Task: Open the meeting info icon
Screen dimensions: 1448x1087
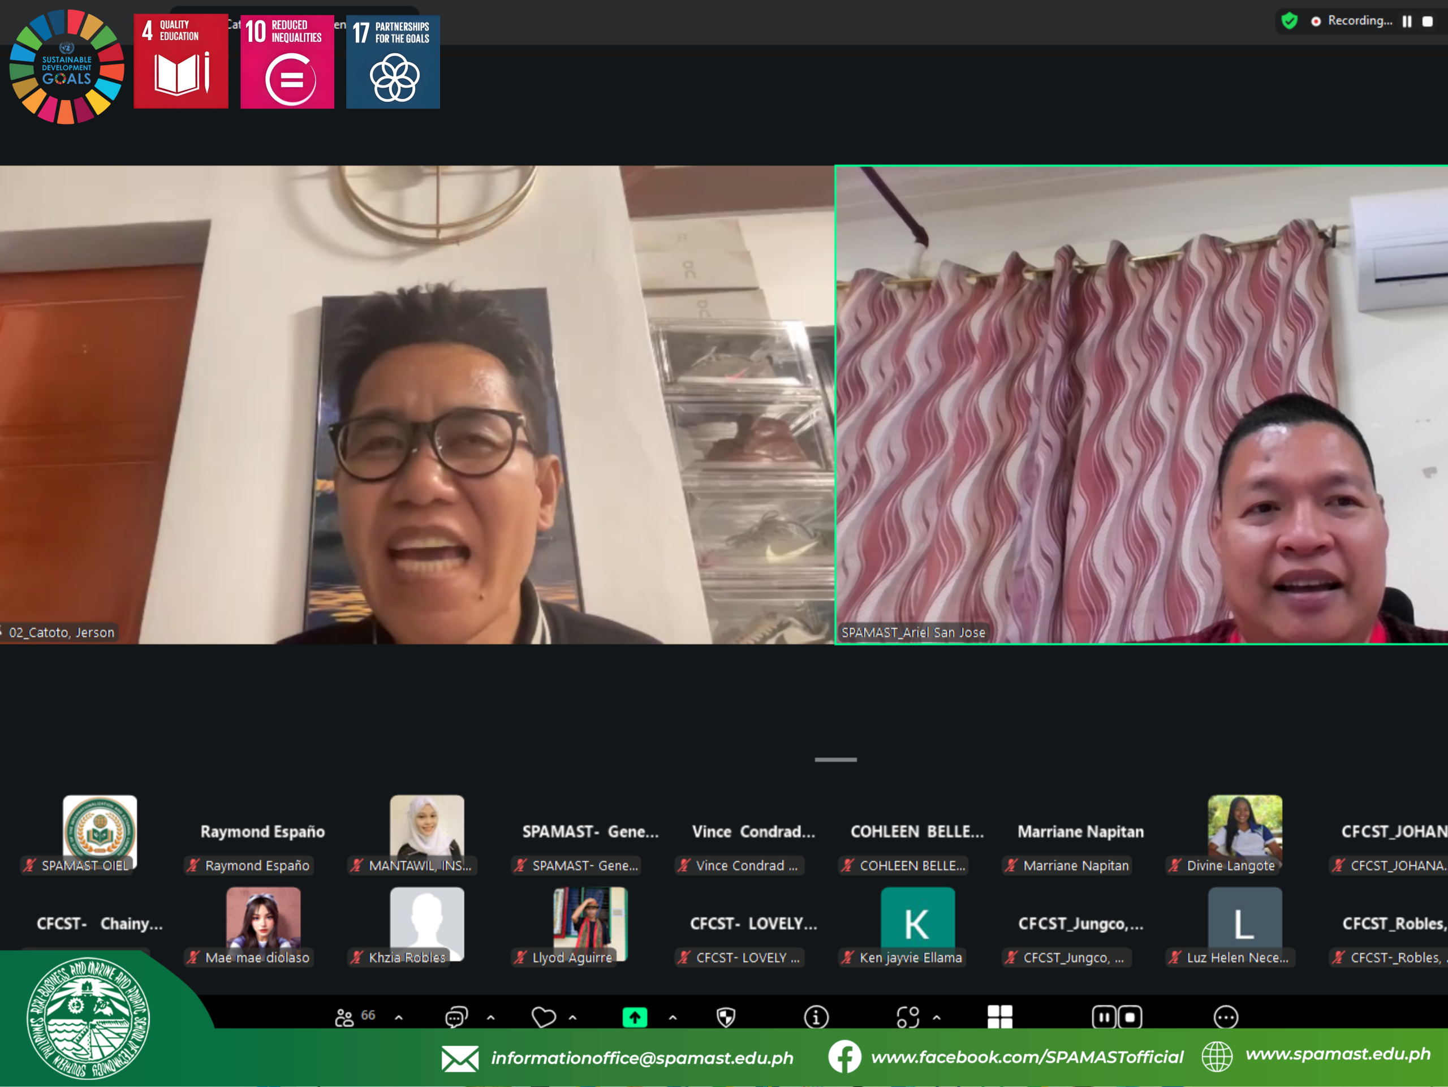Action: 816,1017
